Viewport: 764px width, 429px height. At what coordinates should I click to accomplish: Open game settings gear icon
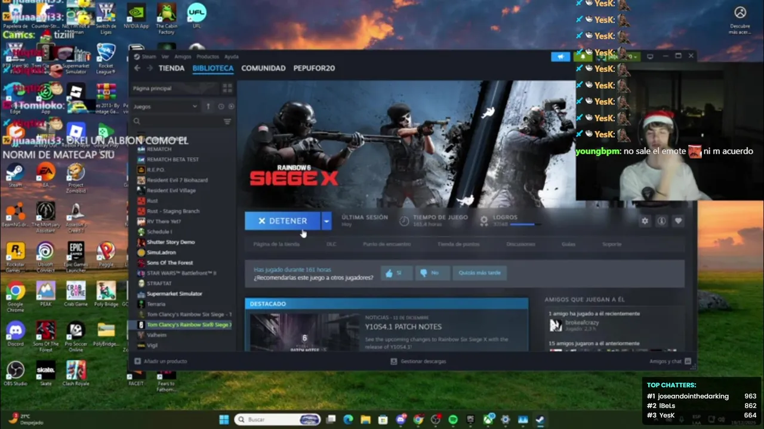[x=645, y=220]
